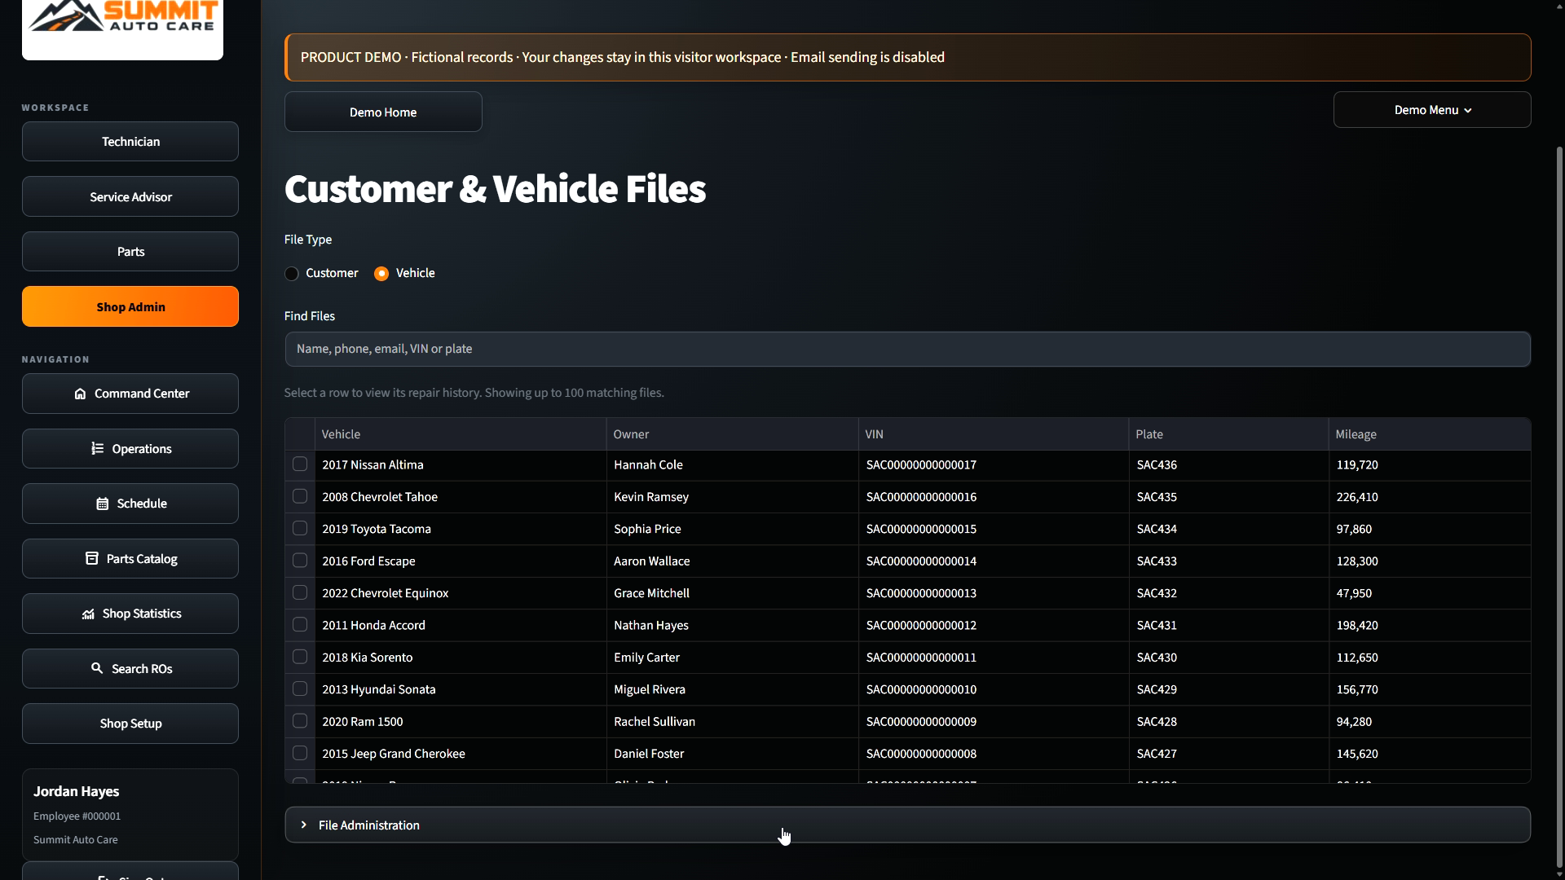Switch to the Parts workspace
The height and width of the screenshot is (880, 1565).
[130, 252]
